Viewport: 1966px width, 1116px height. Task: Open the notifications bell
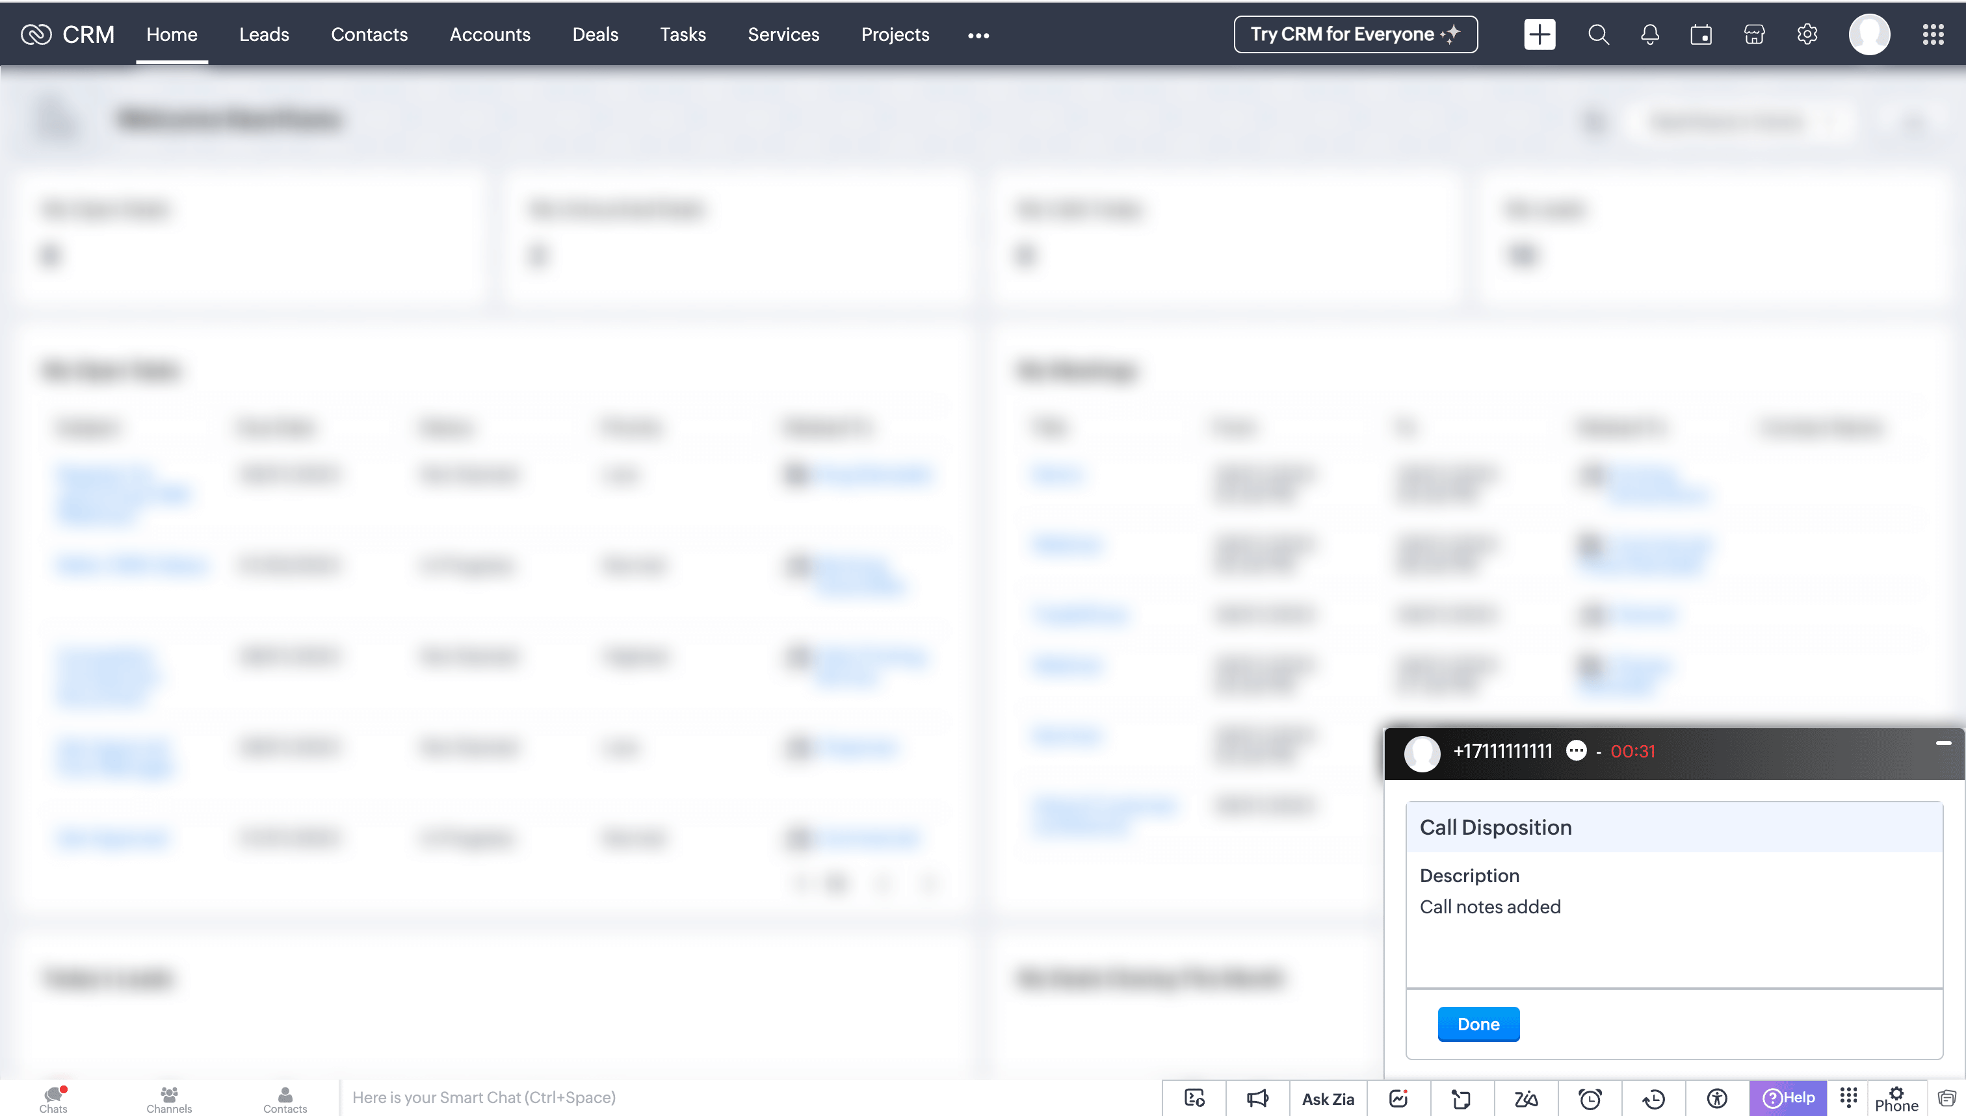1649,34
